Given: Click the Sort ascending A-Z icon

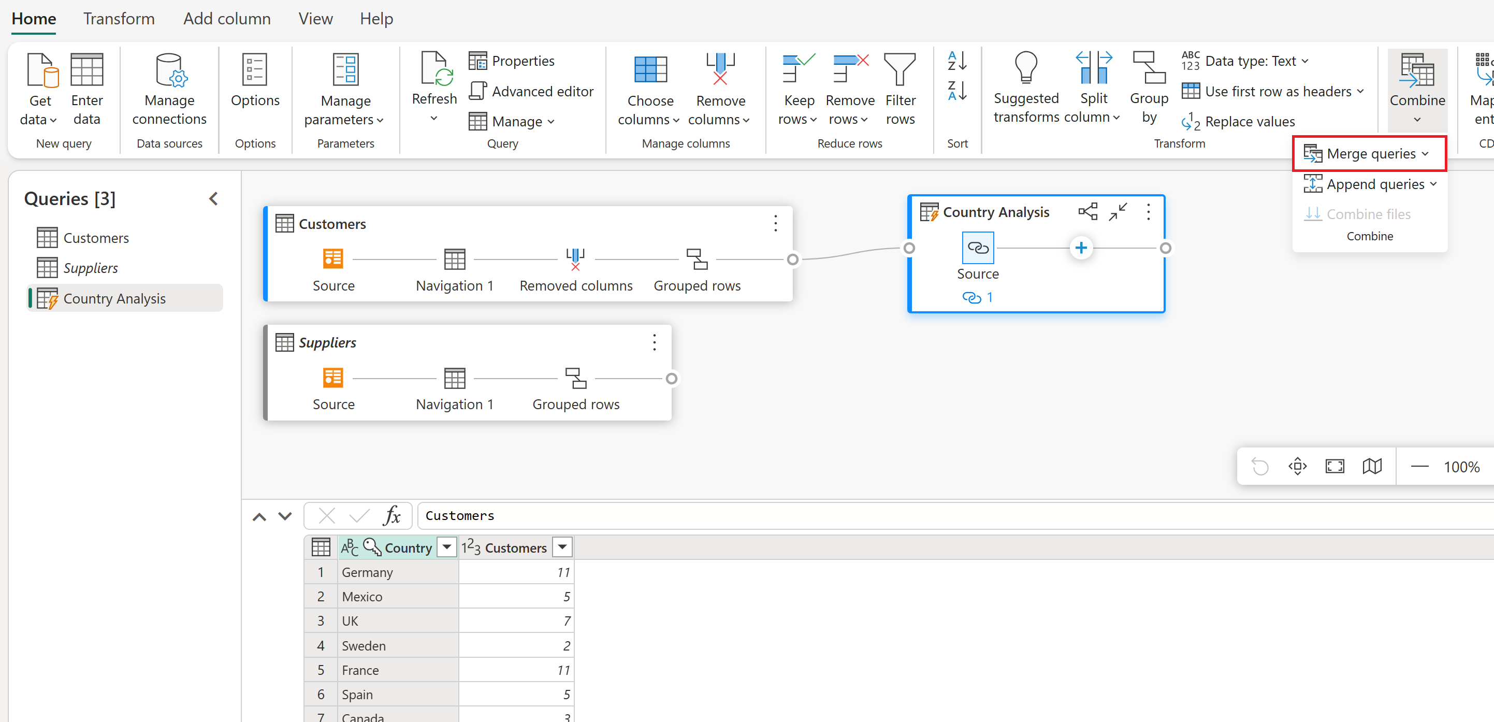Looking at the screenshot, I should click(x=957, y=61).
